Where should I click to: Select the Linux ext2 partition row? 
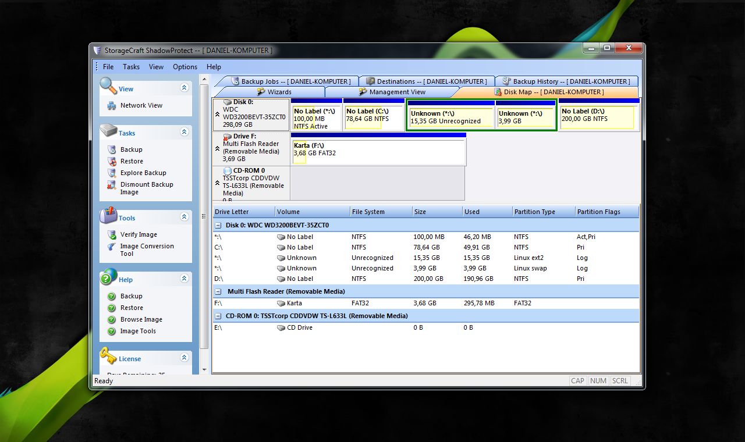426,258
